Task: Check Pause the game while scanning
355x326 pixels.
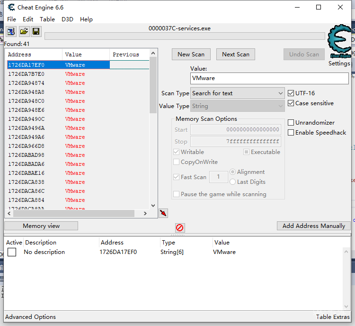Action: pos(176,194)
